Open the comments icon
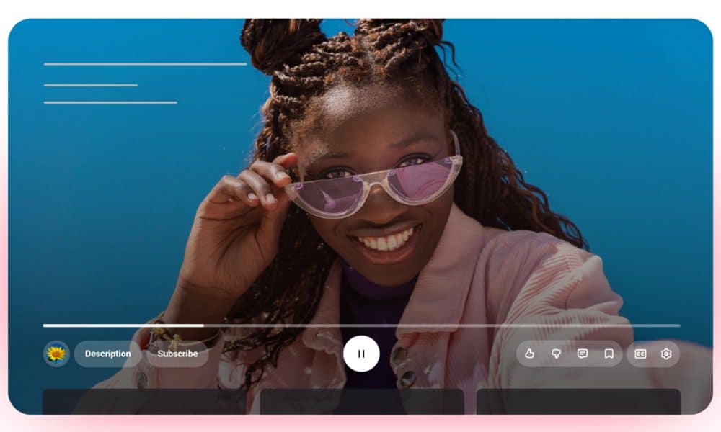Screen dimensions: 721x432 [583, 354]
